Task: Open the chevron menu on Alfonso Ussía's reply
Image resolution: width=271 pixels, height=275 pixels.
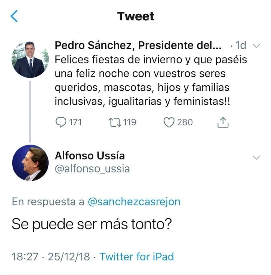Action: tap(256, 157)
